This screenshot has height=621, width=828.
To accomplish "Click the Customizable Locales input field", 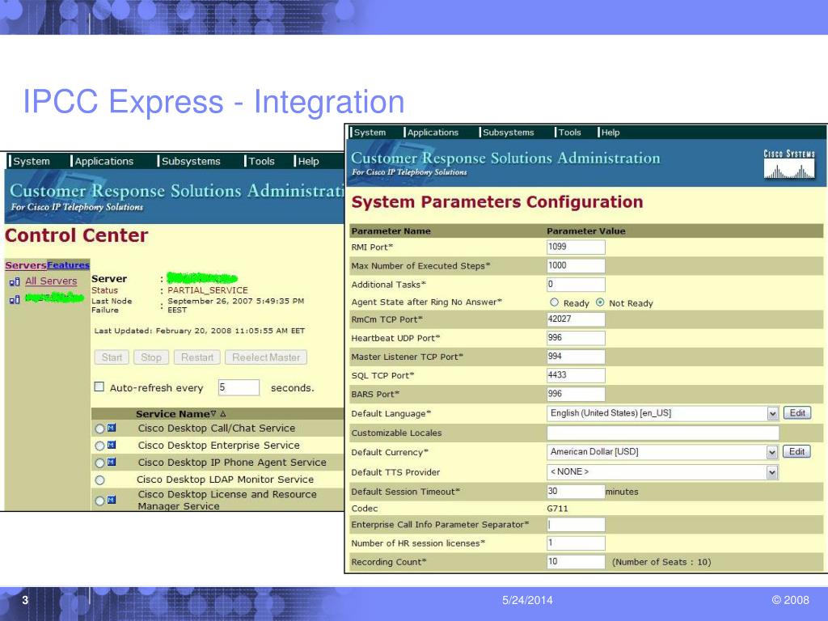I will click(663, 433).
